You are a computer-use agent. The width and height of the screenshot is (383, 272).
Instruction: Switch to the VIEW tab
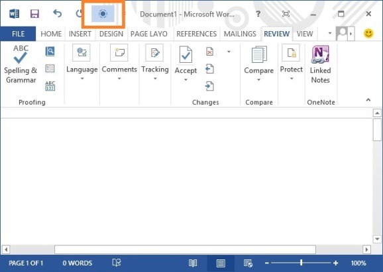click(x=305, y=34)
